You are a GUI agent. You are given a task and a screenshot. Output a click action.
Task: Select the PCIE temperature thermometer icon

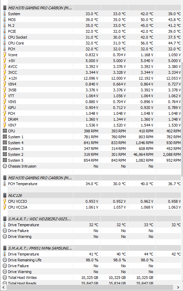tap(4, 31)
